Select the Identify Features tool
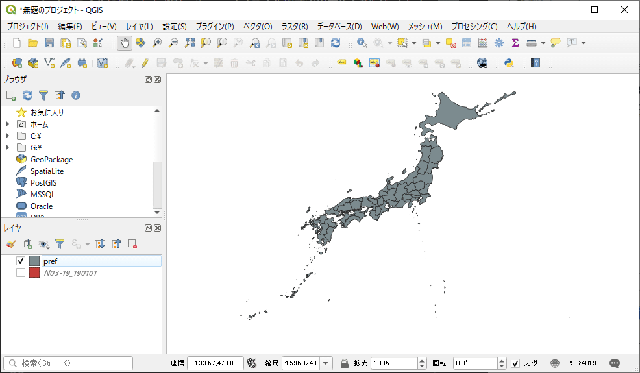This screenshot has width=640, height=373. coord(362,43)
